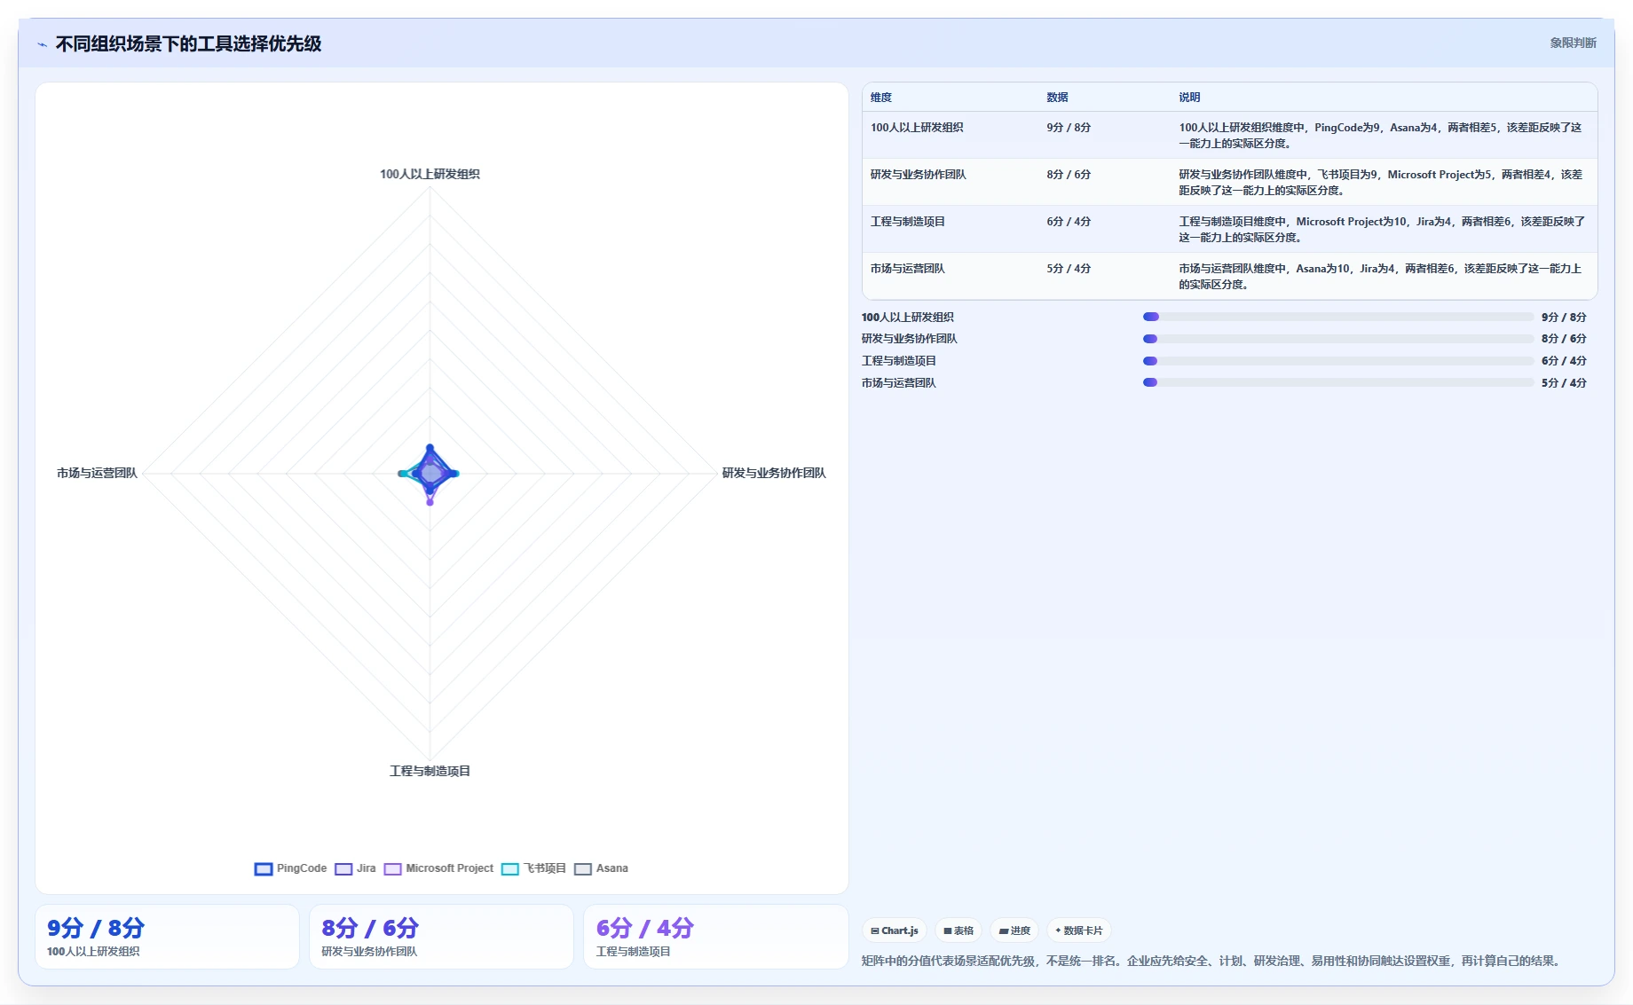This screenshot has width=1633, height=1005.
Task: Click the radar axis label 市场与运营团队
Action: [97, 473]
